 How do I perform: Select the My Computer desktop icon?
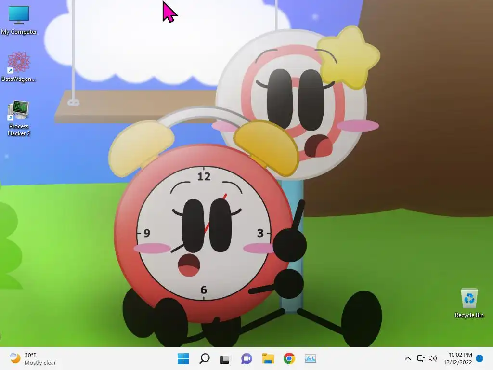pos(19,20)
